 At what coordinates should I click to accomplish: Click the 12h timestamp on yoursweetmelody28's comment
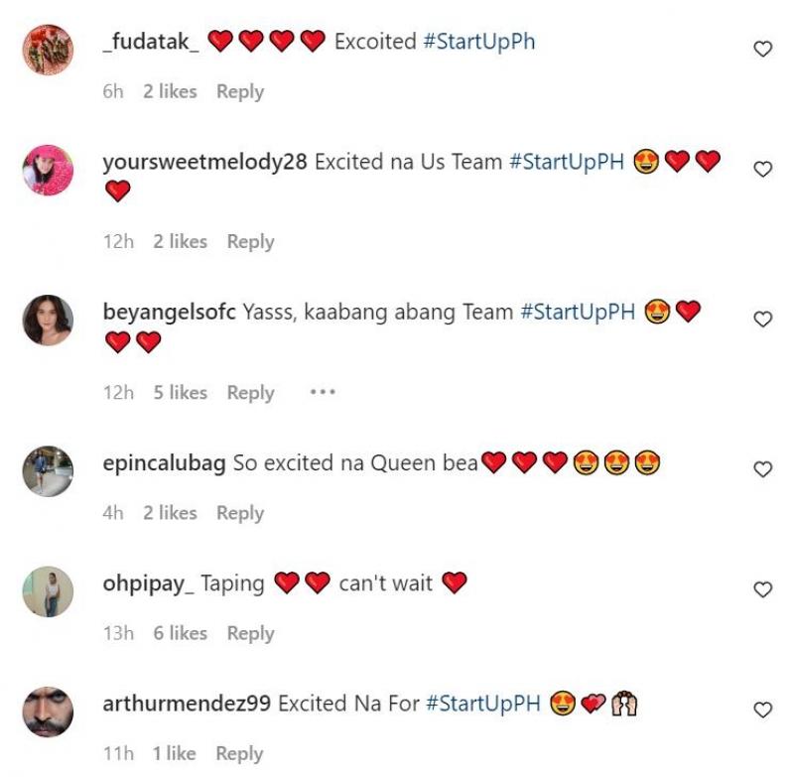(x=118, y=241)
